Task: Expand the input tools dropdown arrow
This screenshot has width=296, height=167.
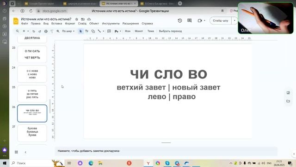Action: click(x=120, y=31)
